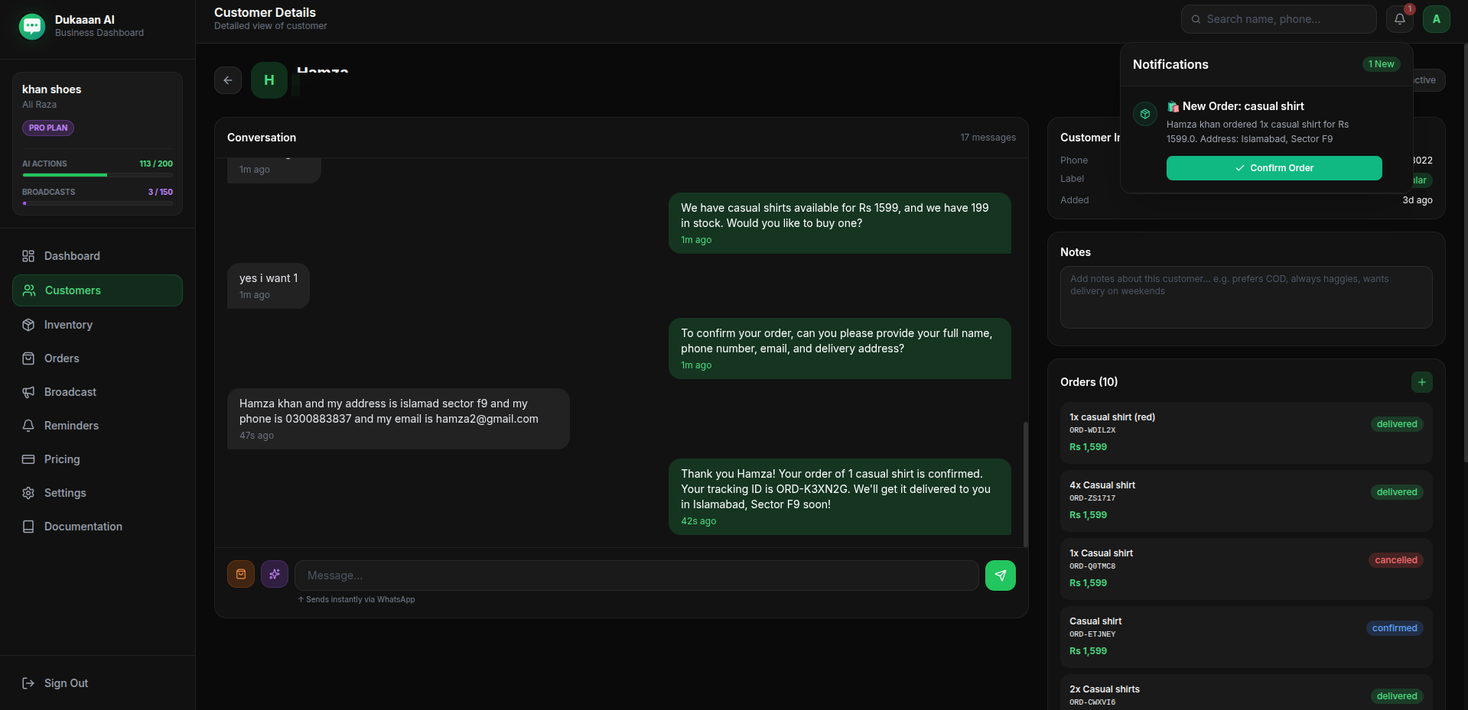Screen dimensions: 1468x710
Task: Click the AI Actions usage progress bar
Action: pos(97,174)
